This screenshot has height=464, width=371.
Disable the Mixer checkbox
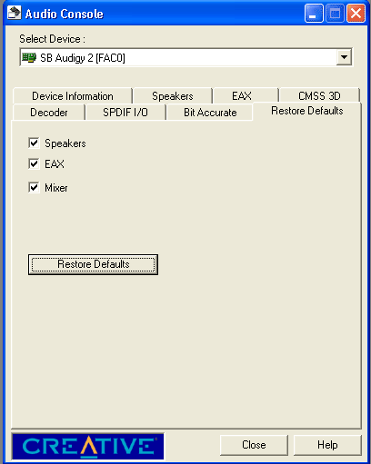pyautogui.click(x=34, y=187)
